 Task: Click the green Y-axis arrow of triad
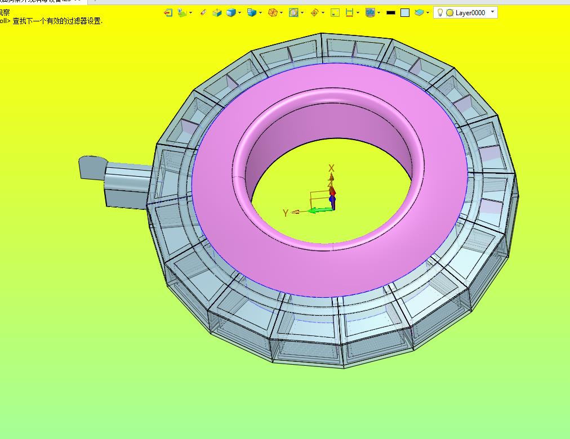click(x=320, y=210)
